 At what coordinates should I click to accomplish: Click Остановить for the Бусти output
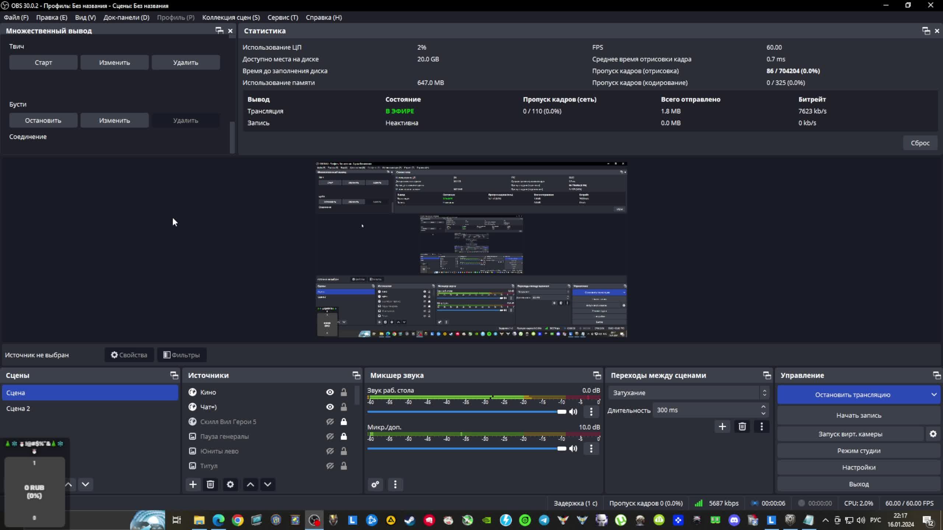(43, 120)
